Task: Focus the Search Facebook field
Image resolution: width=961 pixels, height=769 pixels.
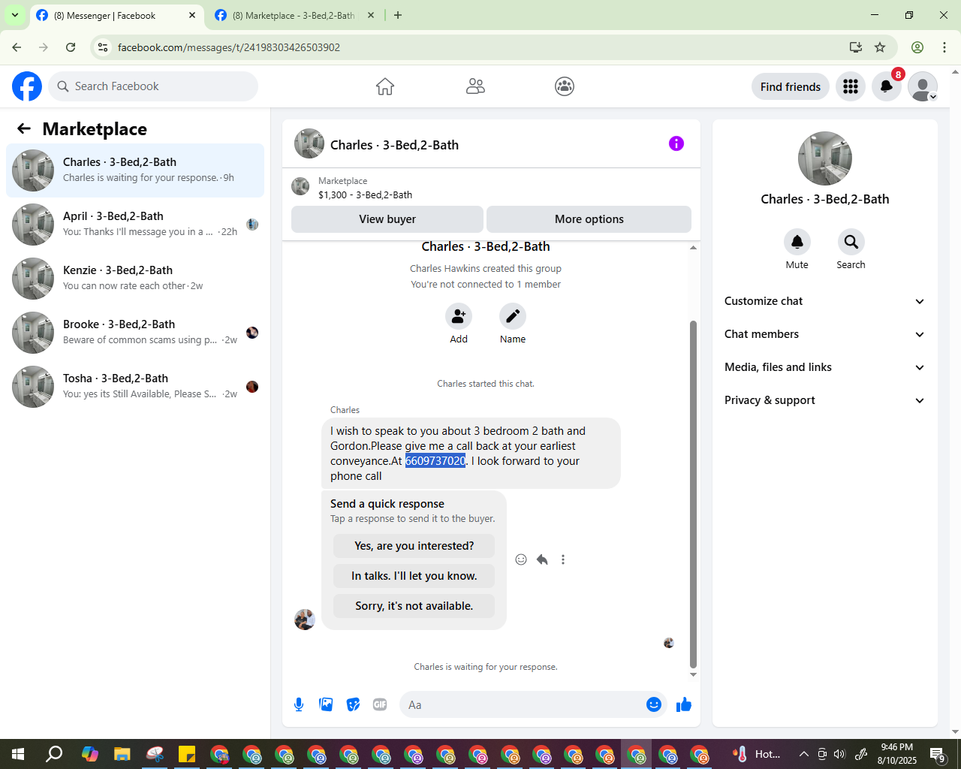Action: [153, 86]
